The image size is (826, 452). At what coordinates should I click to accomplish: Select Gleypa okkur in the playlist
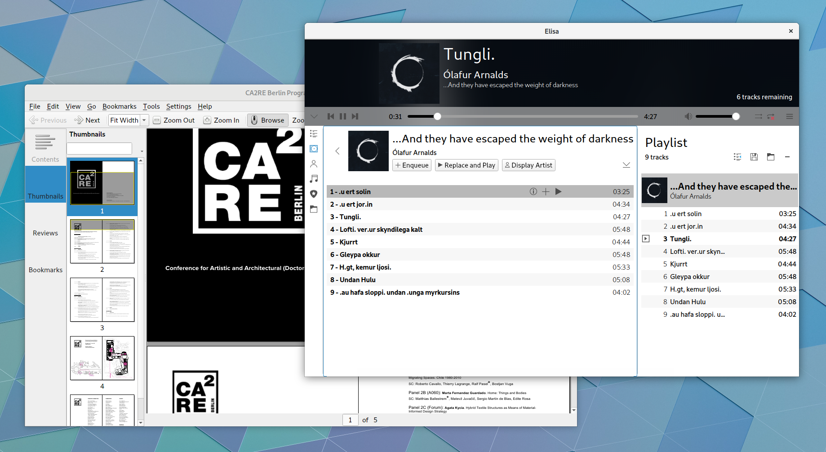pos(720,276)
